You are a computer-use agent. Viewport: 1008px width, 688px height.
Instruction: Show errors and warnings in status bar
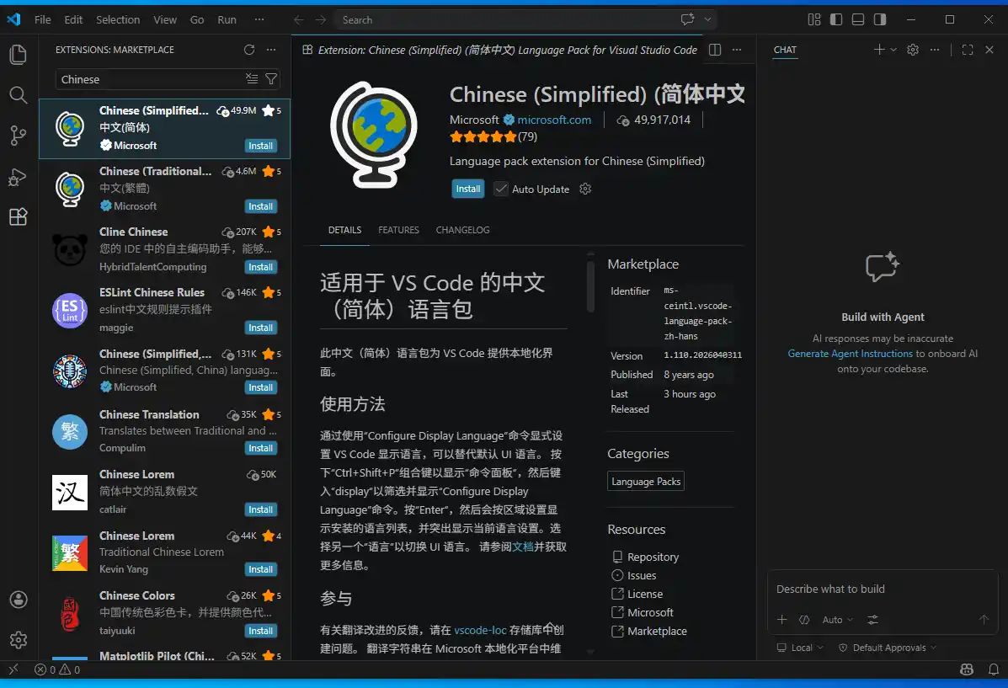(x=57, y=669)
